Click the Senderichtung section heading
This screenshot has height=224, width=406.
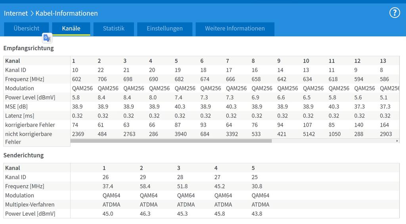pos(23,156)
